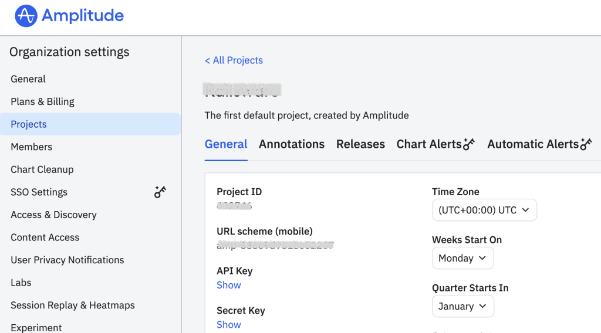This screenshot has height=333, width=601.
Task: Click the Weeks Start On label
Action: pos(467,240)
